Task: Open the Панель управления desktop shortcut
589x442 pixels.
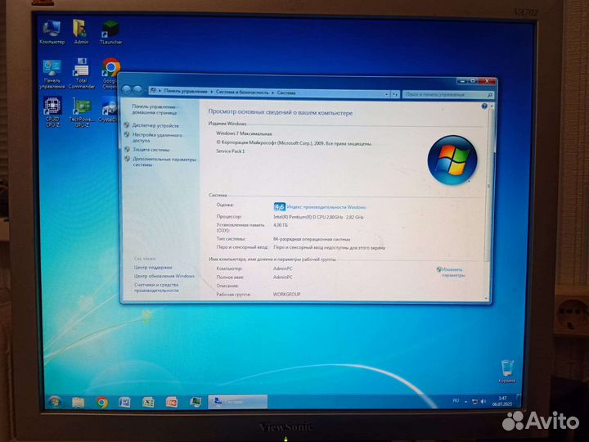Action: pos(52,74)
